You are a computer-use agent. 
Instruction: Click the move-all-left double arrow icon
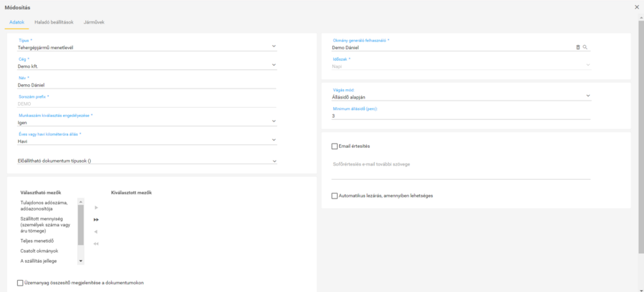[96, 243]
